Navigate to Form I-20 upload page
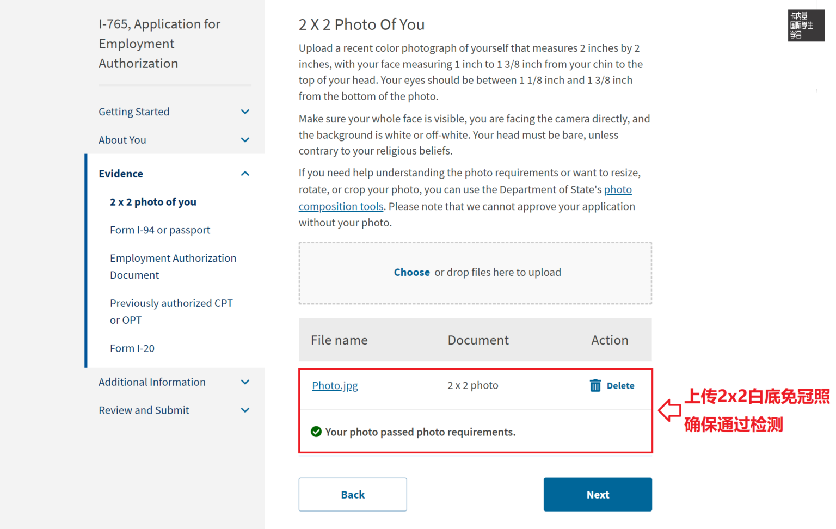The image size is (836, 529). [132, 348]
